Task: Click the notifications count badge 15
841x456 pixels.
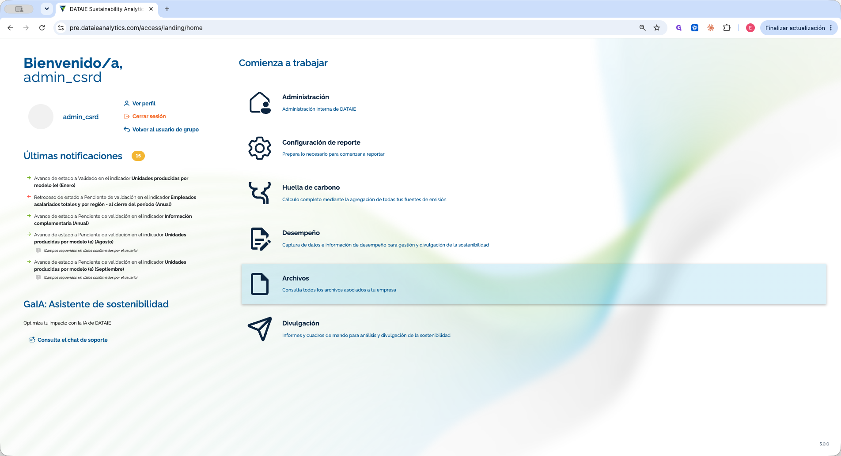Action: tap(138, 156)
